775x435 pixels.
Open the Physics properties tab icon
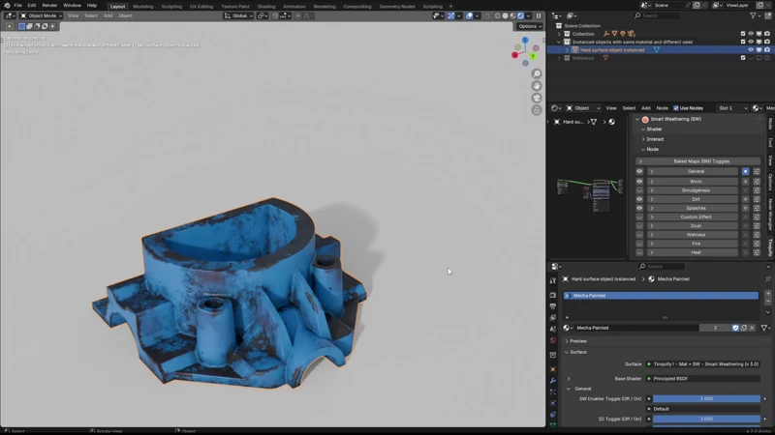(x=552, y=403)
